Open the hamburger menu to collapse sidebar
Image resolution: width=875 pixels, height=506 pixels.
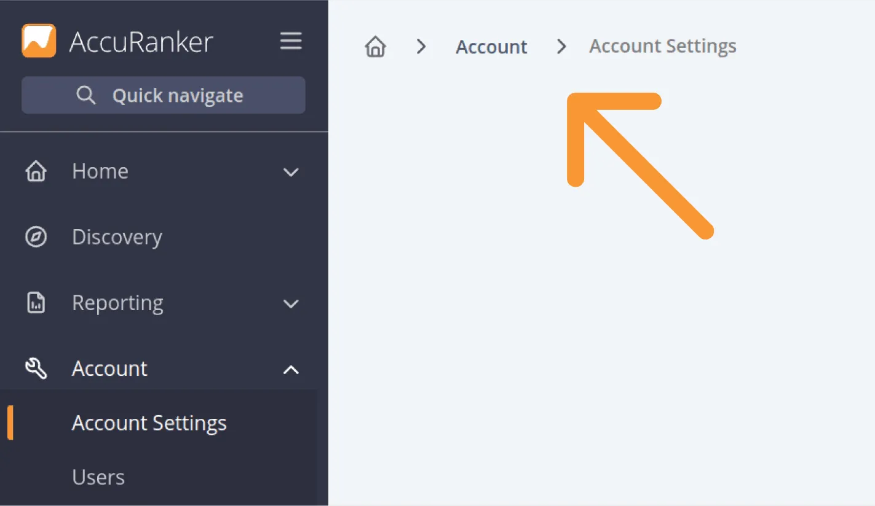[x=291, y=41]
